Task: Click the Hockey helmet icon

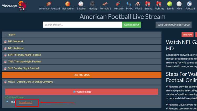Action: click(92, 4)
